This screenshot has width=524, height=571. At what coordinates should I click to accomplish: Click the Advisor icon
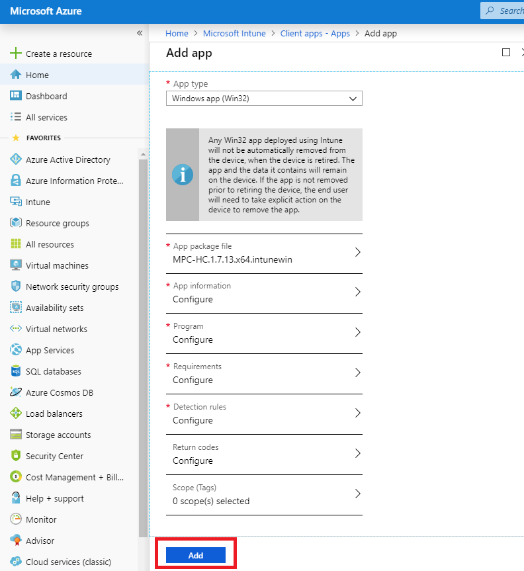[16, 540]
